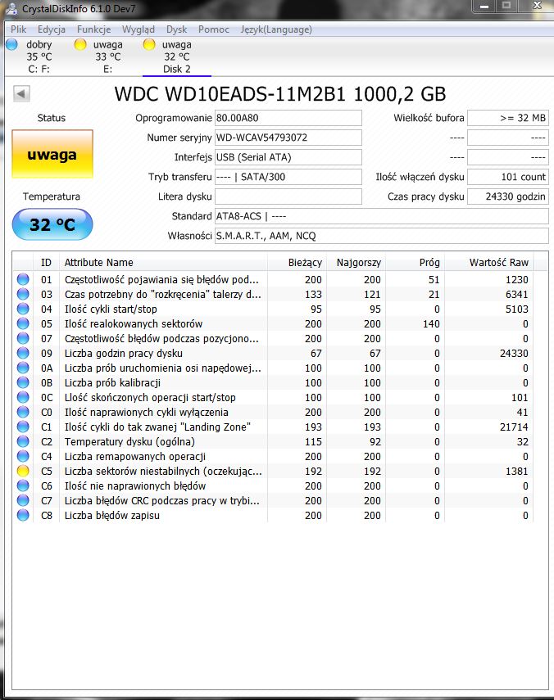Click the previous disk arrow button
Image resolution: width=554 pixels, height=700 pixels.
pyautogui.click(x=21, y=94)
